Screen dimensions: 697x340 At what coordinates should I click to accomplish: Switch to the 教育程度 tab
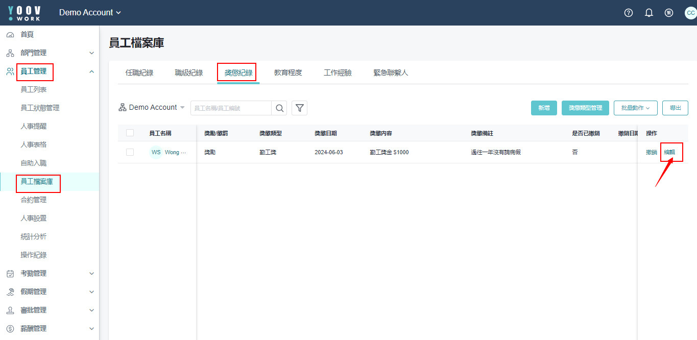tap(288, 73)
